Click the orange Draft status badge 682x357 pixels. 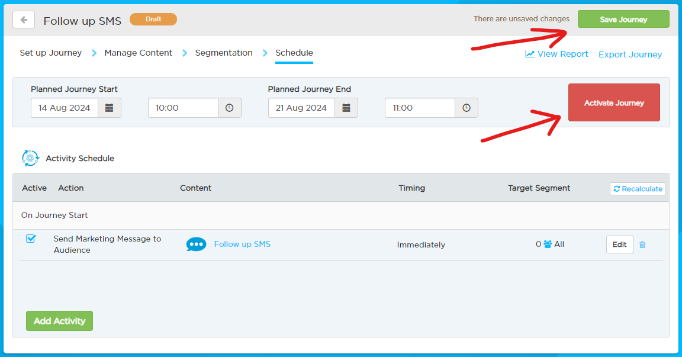[x=153, y=19]
